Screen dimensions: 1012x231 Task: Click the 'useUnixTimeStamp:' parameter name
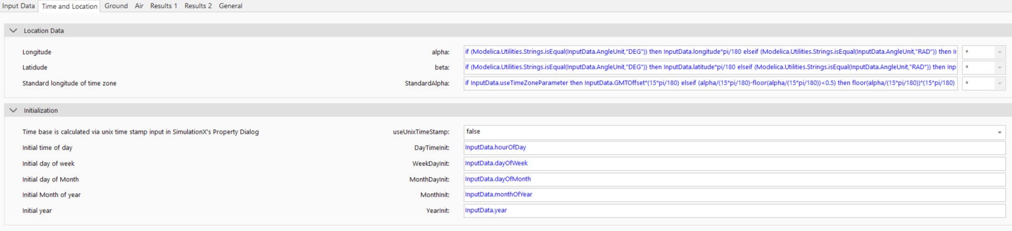[x=421, y=132]
